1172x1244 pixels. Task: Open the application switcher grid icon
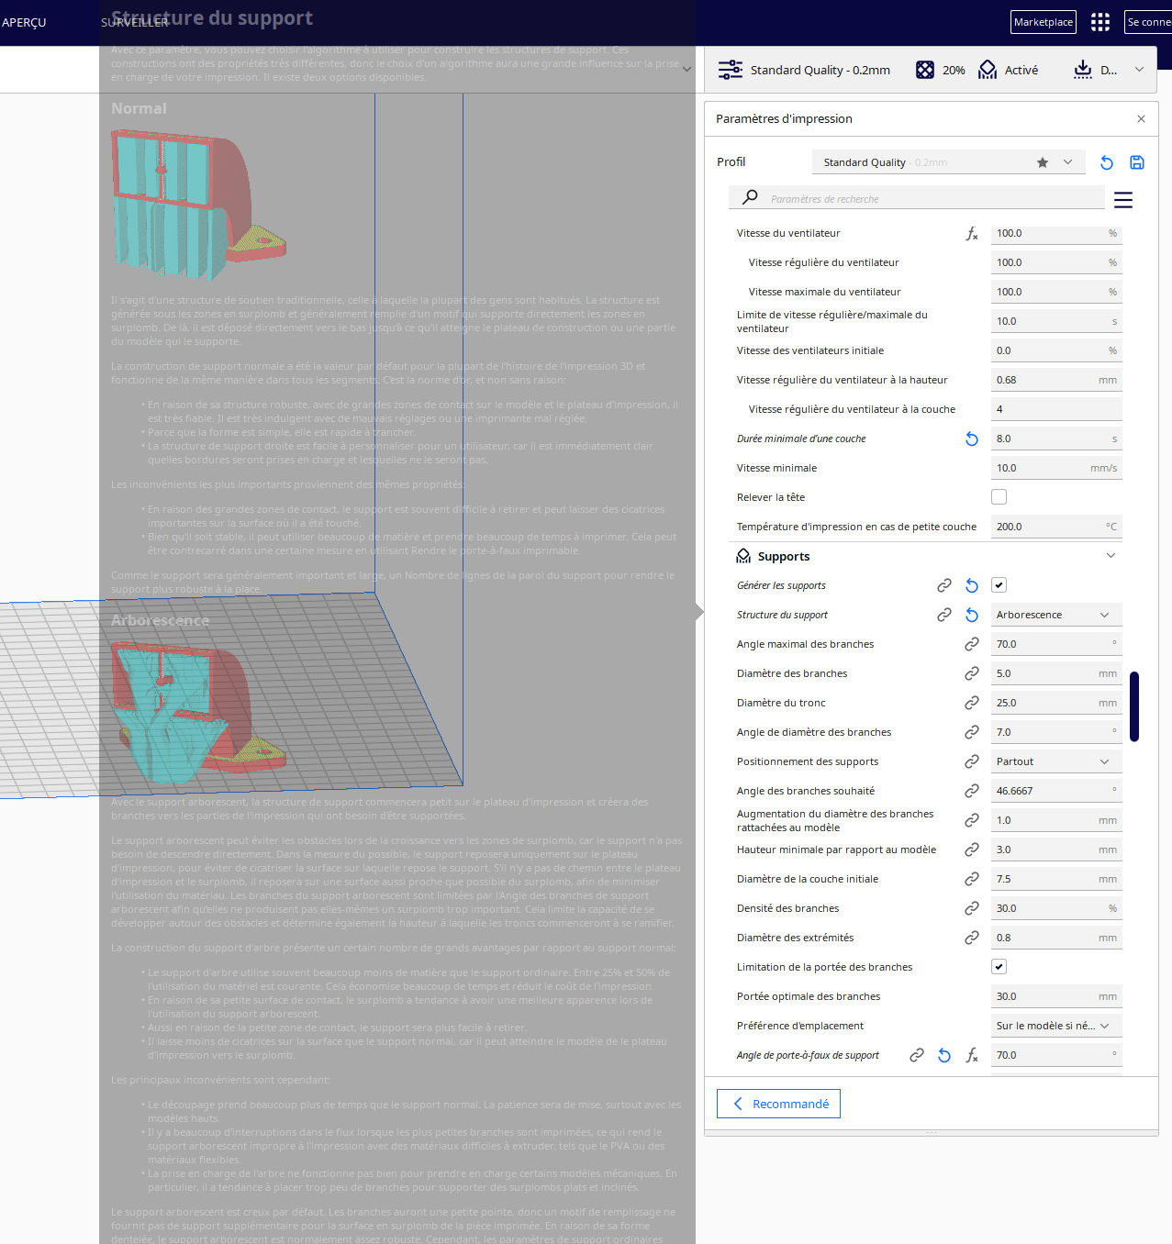pos(1100,22)
